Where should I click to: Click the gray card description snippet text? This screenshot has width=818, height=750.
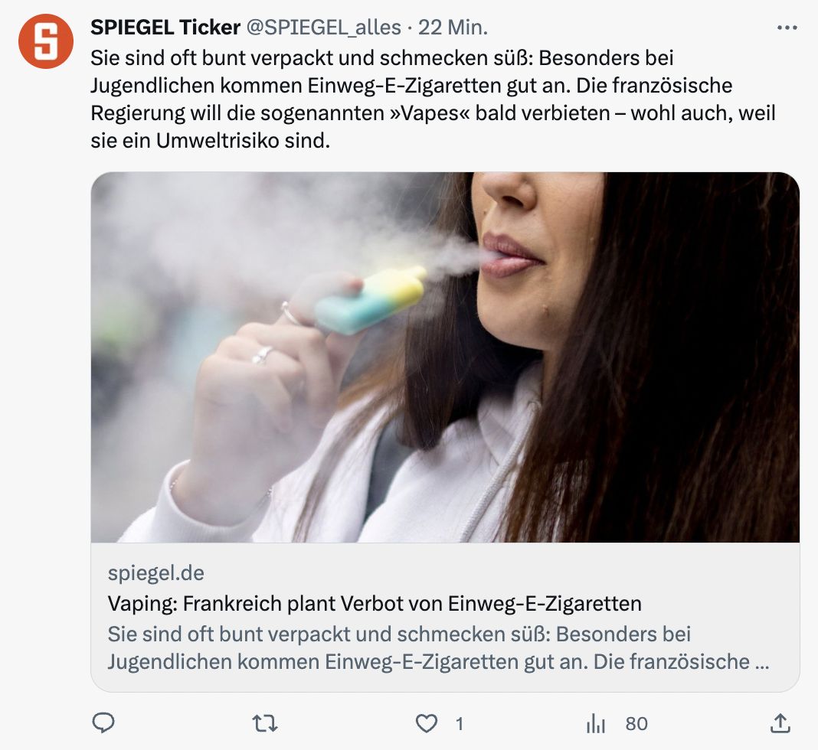pos(438,648)
